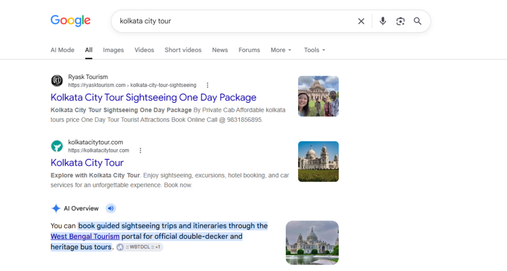Image resolution: width=507 pixels, height=271 pixels.
Task: Open the Forums tab
Action: (250, 50)
